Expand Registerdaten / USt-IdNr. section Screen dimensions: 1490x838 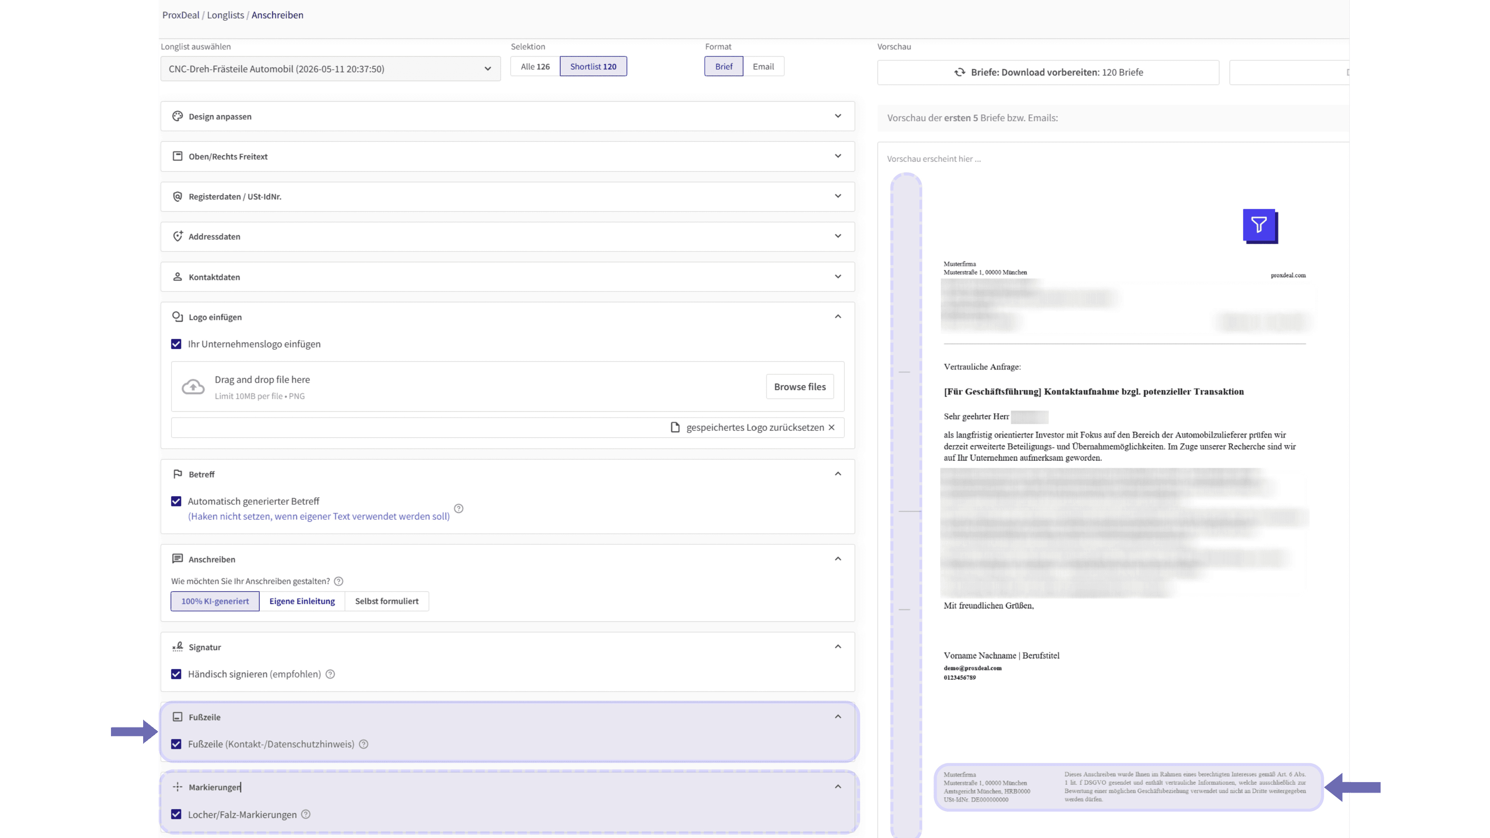(x=838, y=196)
